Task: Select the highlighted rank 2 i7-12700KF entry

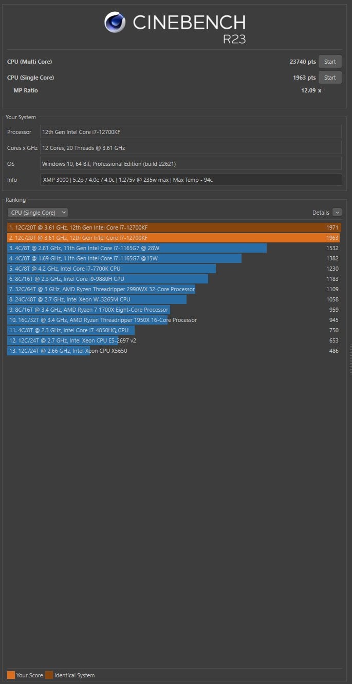Action: [x=174, y=238]
